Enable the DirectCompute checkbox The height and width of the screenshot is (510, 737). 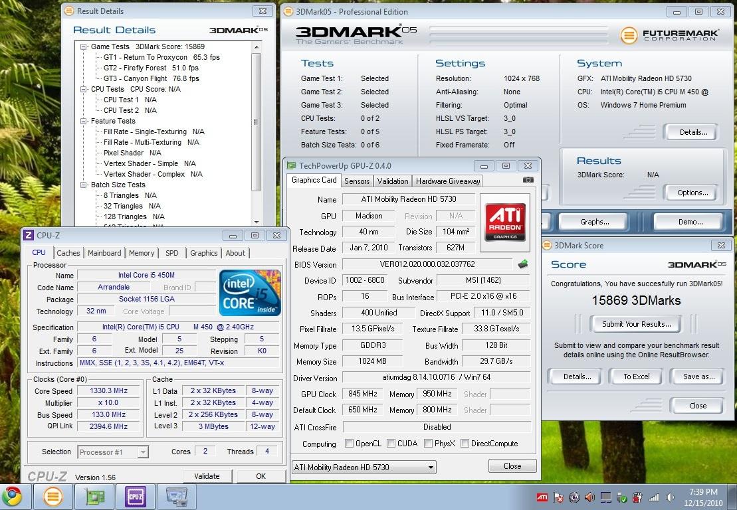coord(465,444)
